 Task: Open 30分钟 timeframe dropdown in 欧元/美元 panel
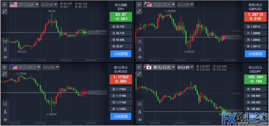click(51, 67)
